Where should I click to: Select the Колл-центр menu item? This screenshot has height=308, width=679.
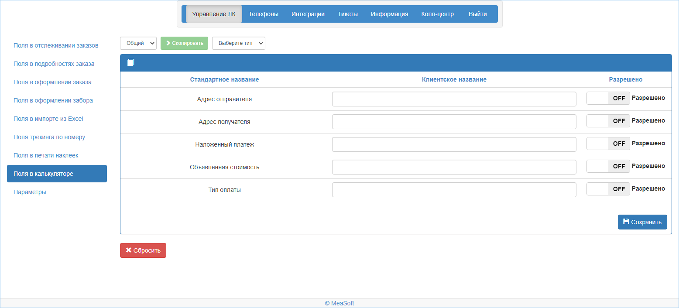(438, 14)
